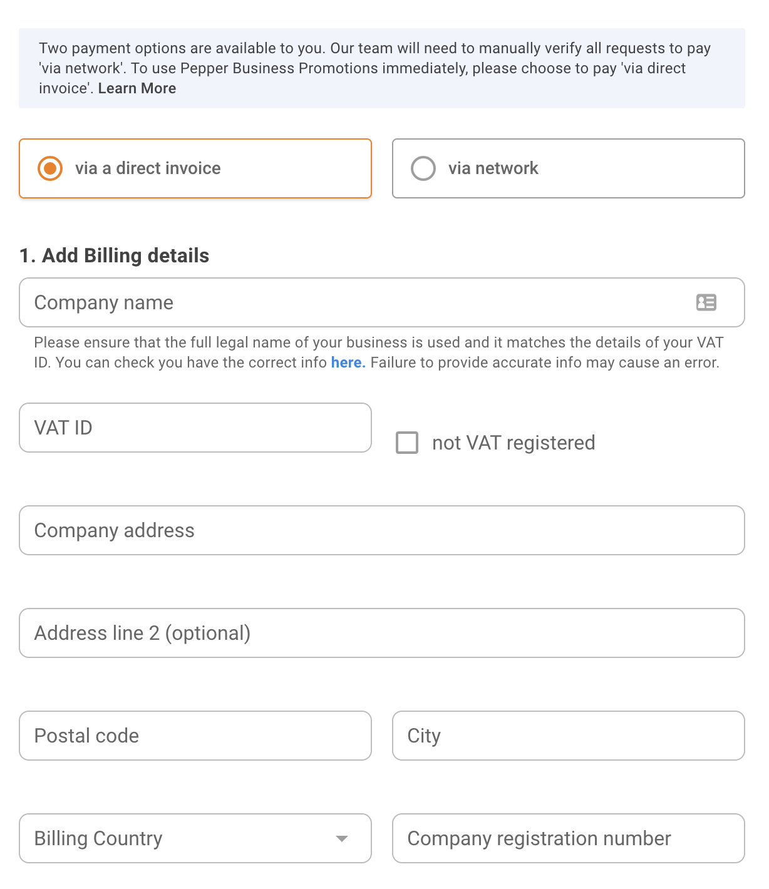The width and height of the screenshot is (769, 889).
Task: Choose the 'via network' radio circle
Action: tap(423, 168)
